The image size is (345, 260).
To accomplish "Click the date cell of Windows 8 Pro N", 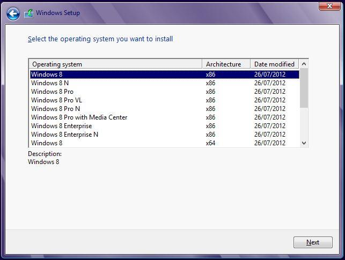I will 270,109.
